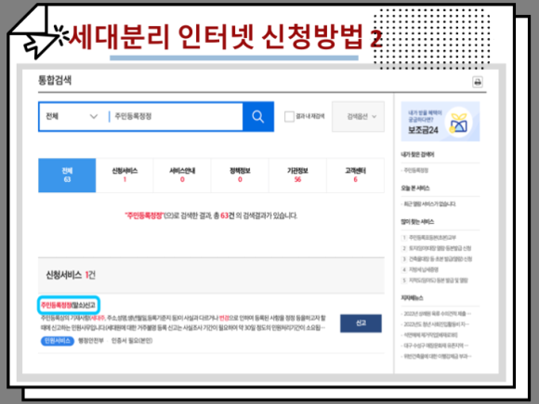The width and height of the screenshot is (539, 404).
Task: Open the 보조금24 banner
Action: point(440,122)
